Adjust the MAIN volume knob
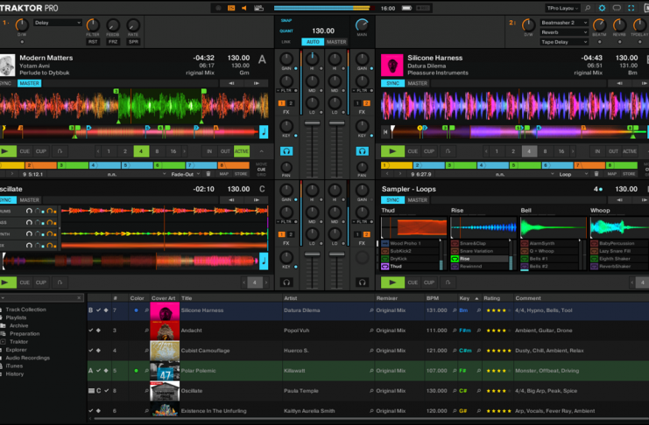Viewport: 649px width, 425px height. [363, 25]
